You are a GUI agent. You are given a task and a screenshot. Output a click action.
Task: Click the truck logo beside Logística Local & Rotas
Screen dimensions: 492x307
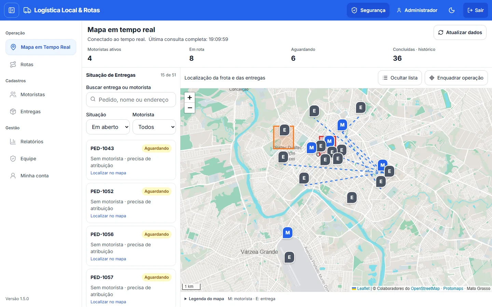pyautogui.click(x=27, y=10)
